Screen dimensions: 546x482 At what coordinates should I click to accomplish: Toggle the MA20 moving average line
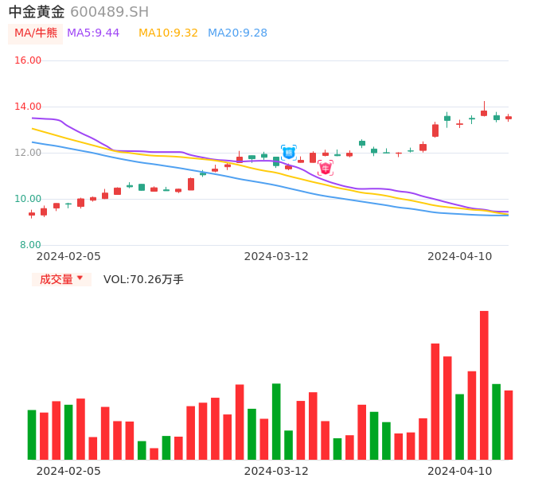[237, 33]
